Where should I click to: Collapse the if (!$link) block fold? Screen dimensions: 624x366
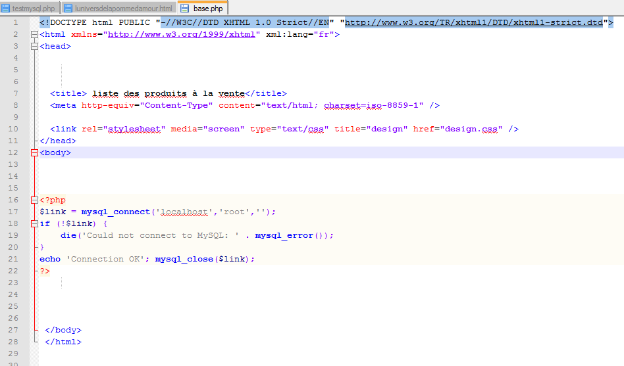pos(34,224)
